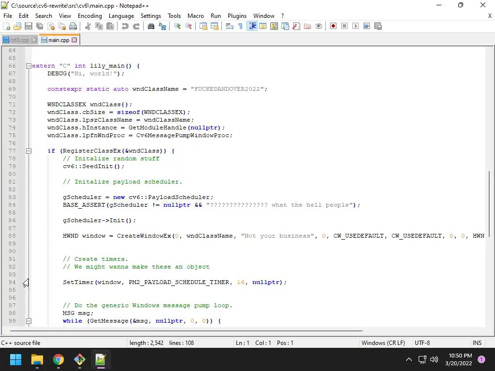Toggle show all characters pilcrow button
This screenshot has width=495, height=371.
click(241, 26)
